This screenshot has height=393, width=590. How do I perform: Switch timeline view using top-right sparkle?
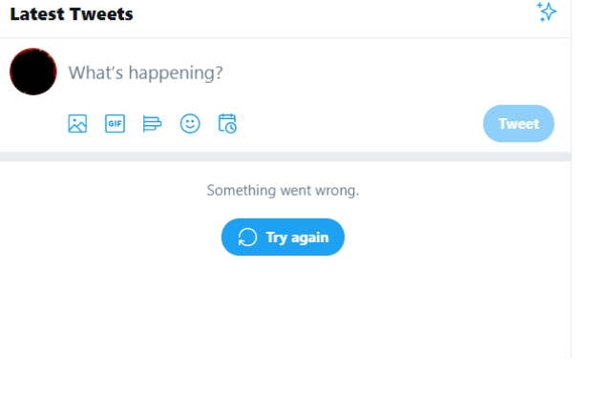pos(546,12)
